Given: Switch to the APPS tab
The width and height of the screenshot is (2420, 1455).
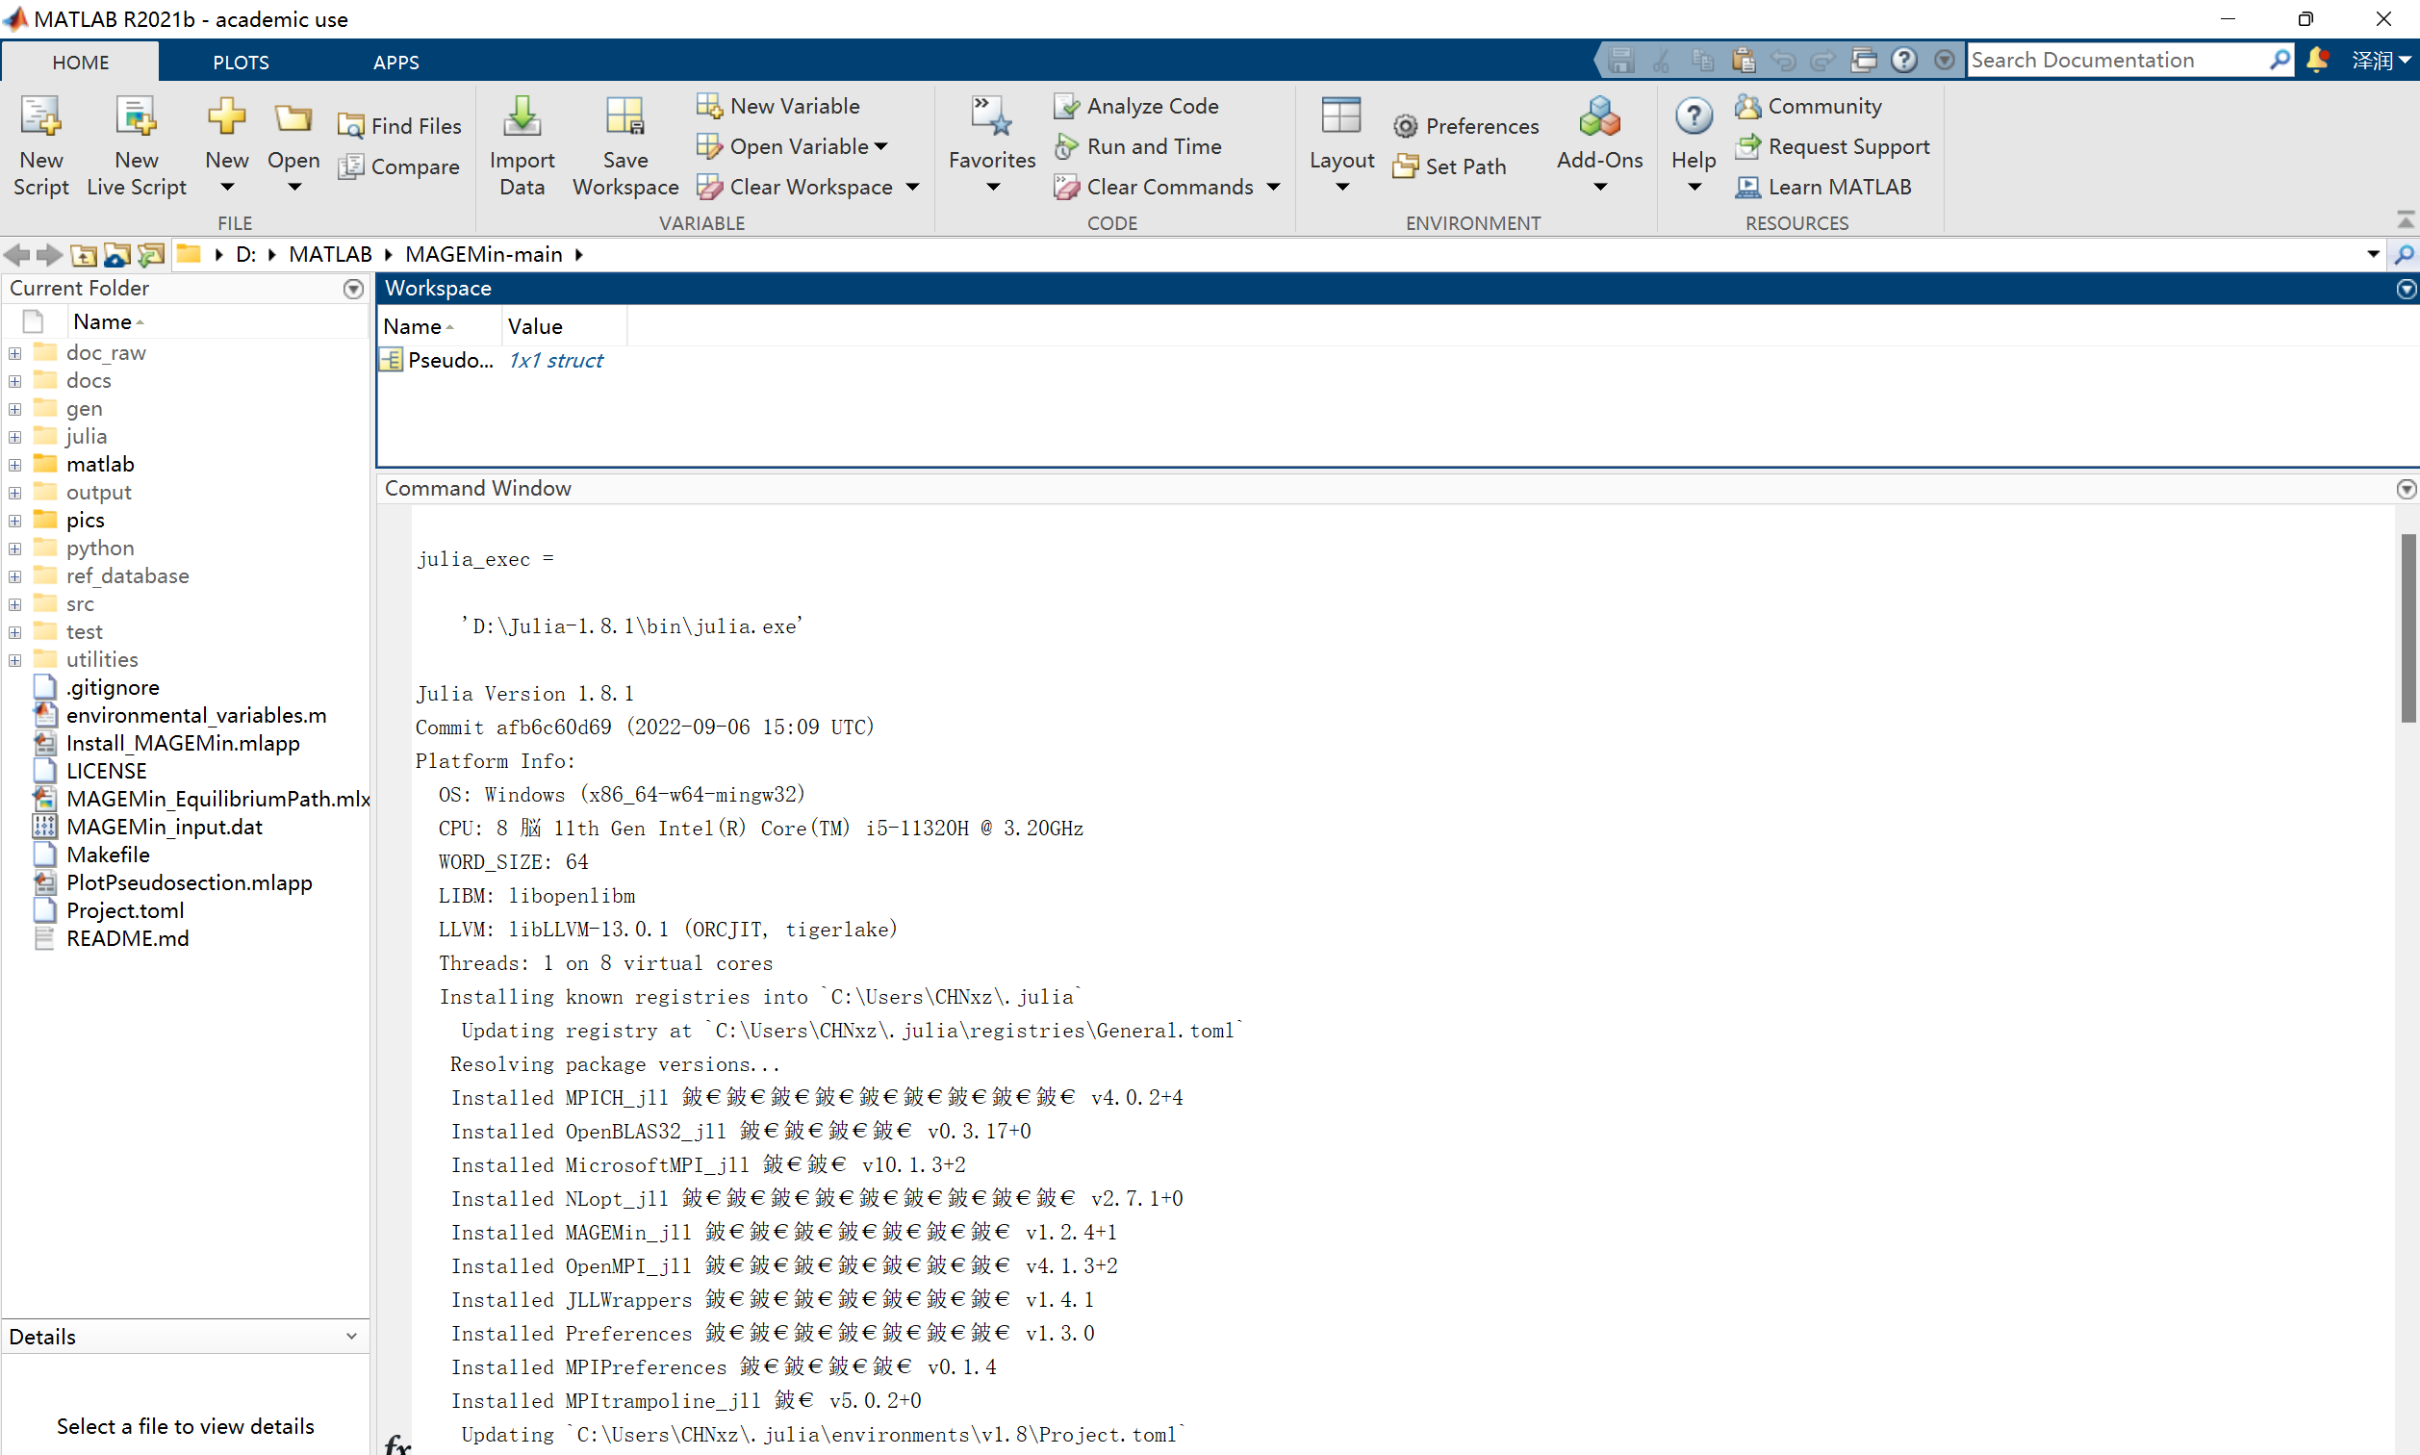Looking at the screenshot, I should [x=396, y=62].
